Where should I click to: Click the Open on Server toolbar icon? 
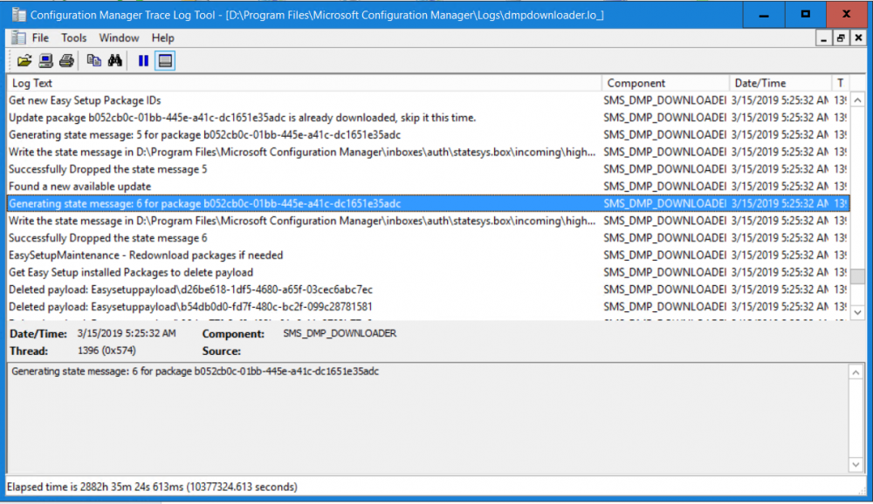[x=45, y=61]
